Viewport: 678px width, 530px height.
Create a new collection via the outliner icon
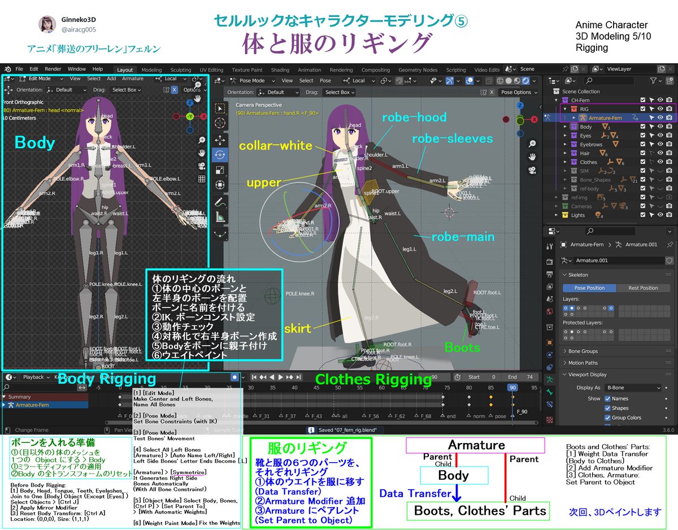pyautogui.click(x=671, y=81)
